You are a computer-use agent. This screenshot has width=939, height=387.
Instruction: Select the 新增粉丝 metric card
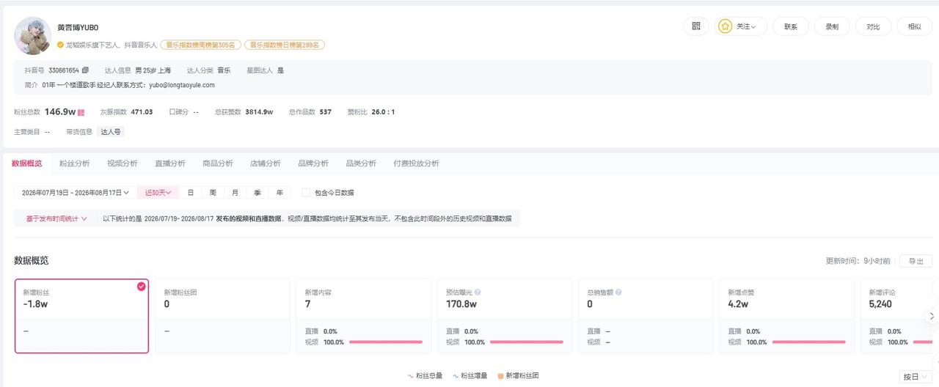coord(81,316)
